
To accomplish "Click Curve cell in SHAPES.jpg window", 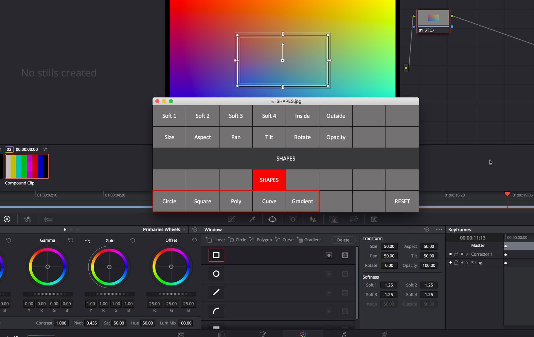I will (x=269, y=201).
